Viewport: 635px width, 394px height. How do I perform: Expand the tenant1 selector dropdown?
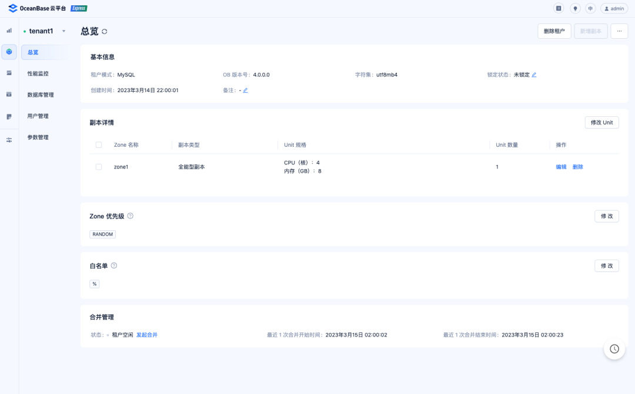(x=63, y=31)
